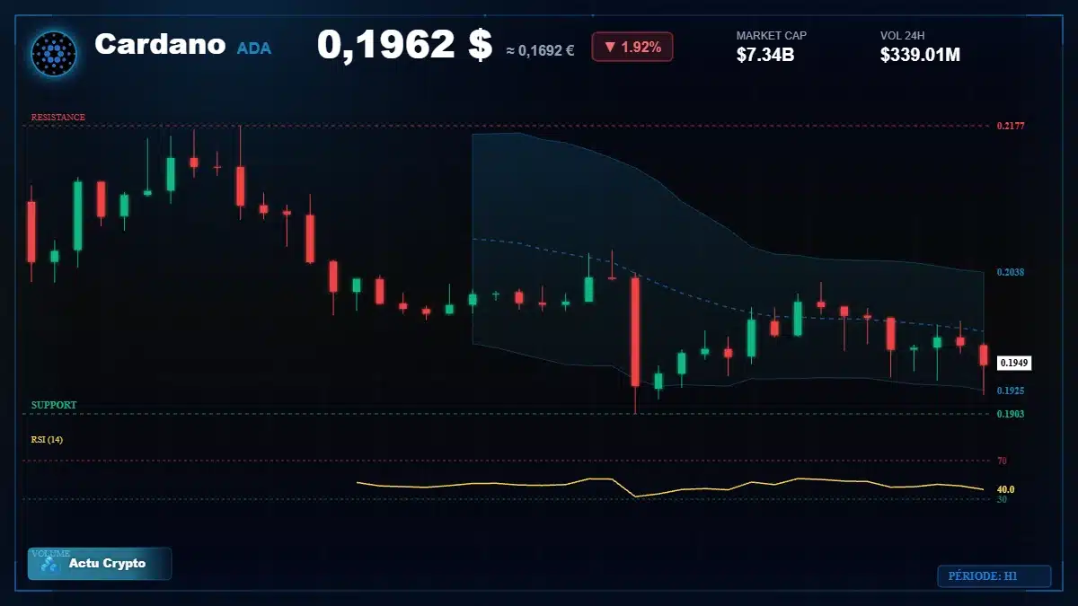Click the PÉRIODE: H1 button

pyautogui.click(x=994, y=576)
